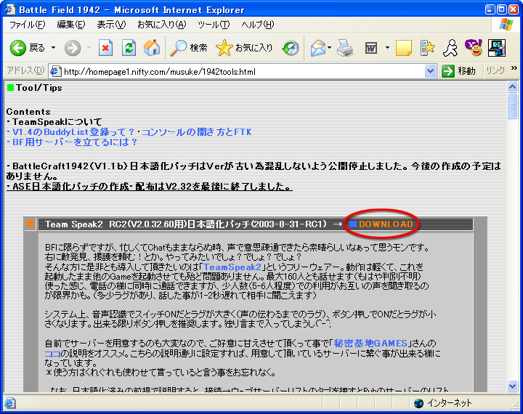Click the IE icon in the title bar
523x414 pixels.
9,9
